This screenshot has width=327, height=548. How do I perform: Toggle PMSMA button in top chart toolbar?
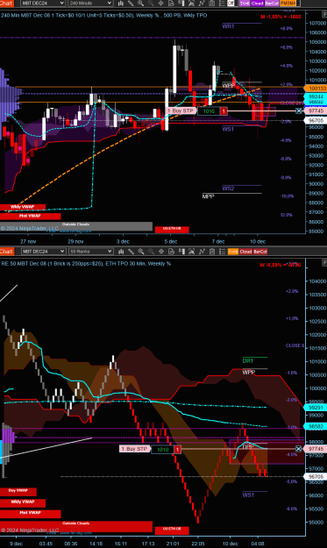(288, 4)
